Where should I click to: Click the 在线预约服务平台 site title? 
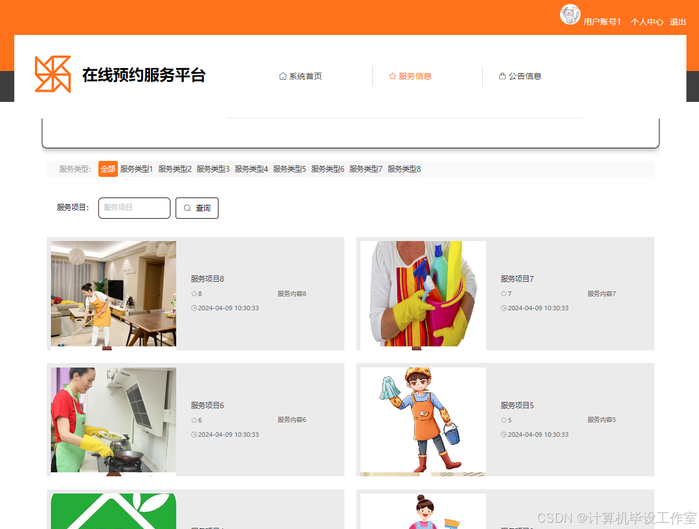pyautogui.click(x=144, y=75)
